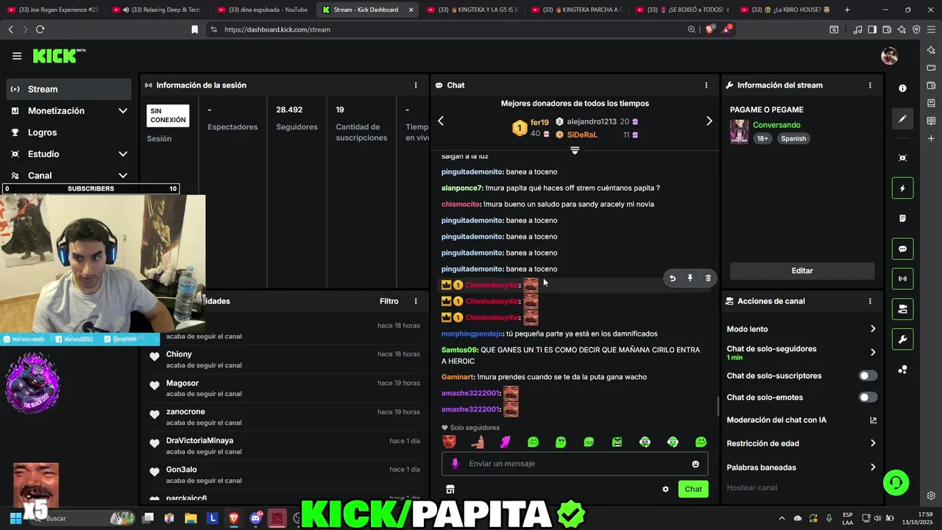Click the purple microphone icon in message box
This screenshot has height=530, width=942.
pyautogui.click(x=455, y=464)
